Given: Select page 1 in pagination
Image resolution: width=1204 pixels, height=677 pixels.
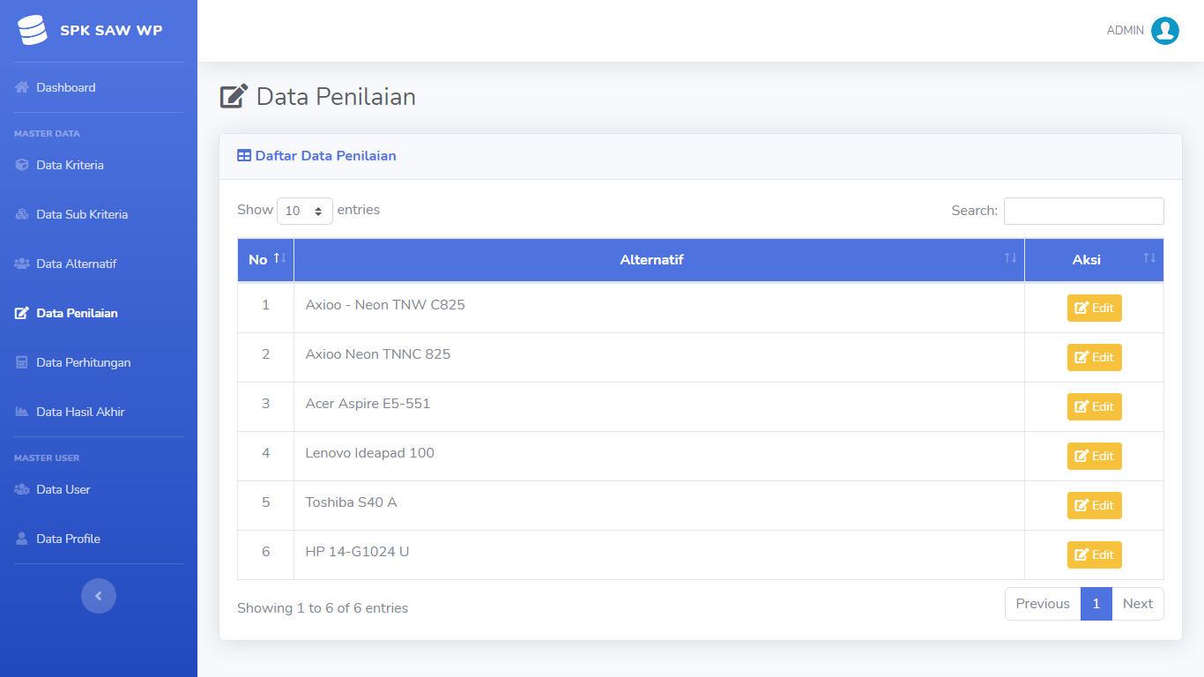Looking at the screenshot, I should pyautogui.click(x=1096, y=604).
